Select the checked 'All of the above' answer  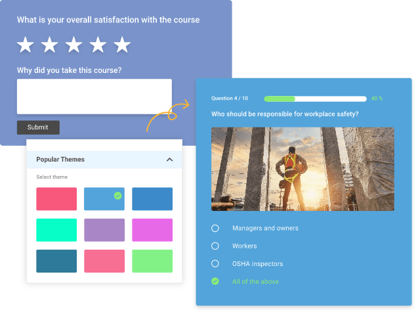pos(215,281)
